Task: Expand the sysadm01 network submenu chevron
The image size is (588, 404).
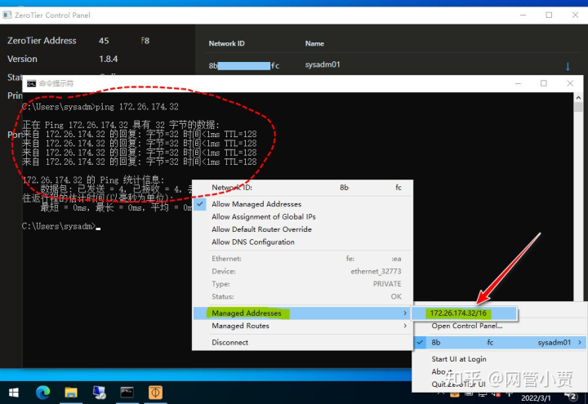Action: click(580, 342)
